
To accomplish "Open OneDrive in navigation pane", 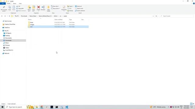I will pyautogui.click(x=7, y=28).
